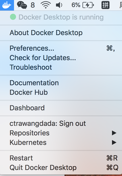Click the battery percentage 6% text

76,5
